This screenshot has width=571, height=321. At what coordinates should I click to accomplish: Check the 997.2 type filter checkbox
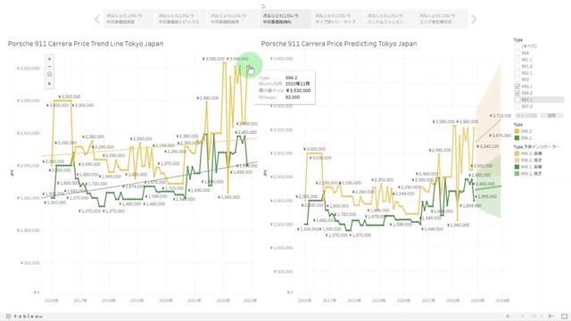517,106
